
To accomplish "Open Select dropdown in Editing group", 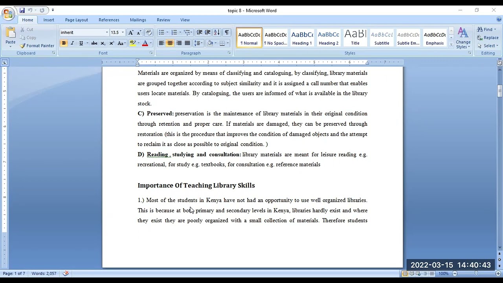I will pos(488,46).
